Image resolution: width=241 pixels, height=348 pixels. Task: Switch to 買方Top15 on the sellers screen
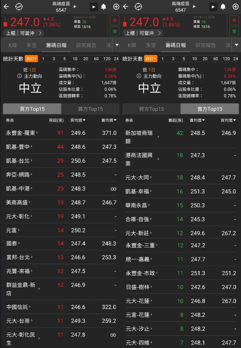[x=151, y=109]
